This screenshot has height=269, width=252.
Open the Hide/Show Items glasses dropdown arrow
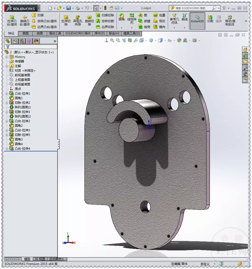click(174, 41)
